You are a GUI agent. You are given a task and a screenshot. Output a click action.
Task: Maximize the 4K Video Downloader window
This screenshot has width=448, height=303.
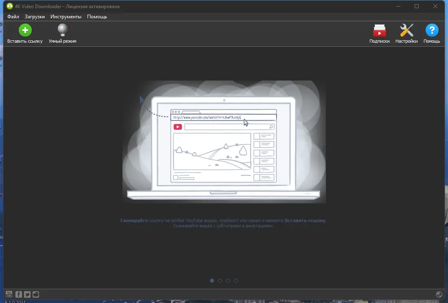click(x=417, y=6)
